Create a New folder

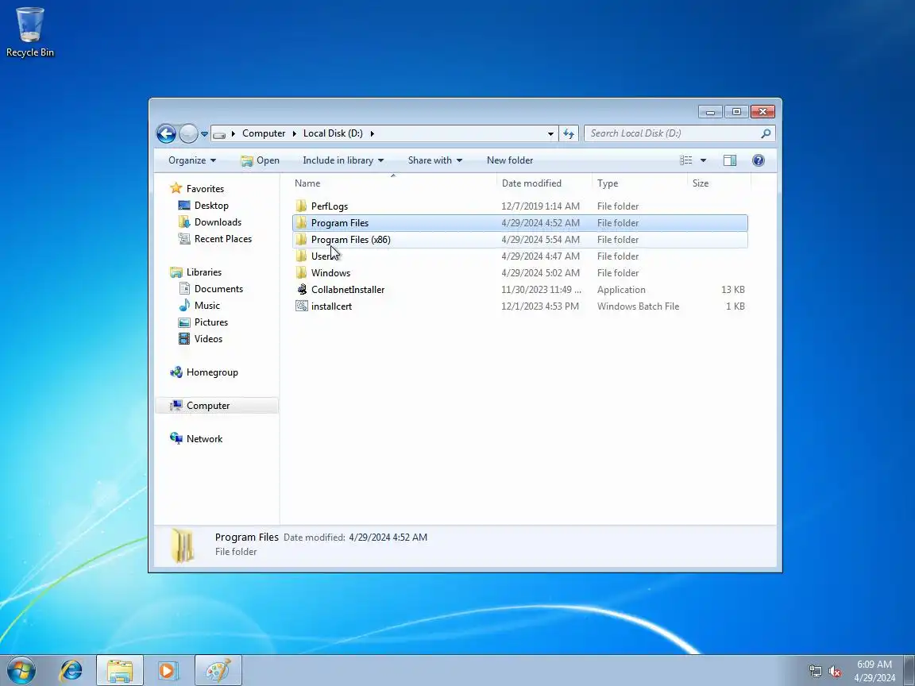click(x=510, y=160)
